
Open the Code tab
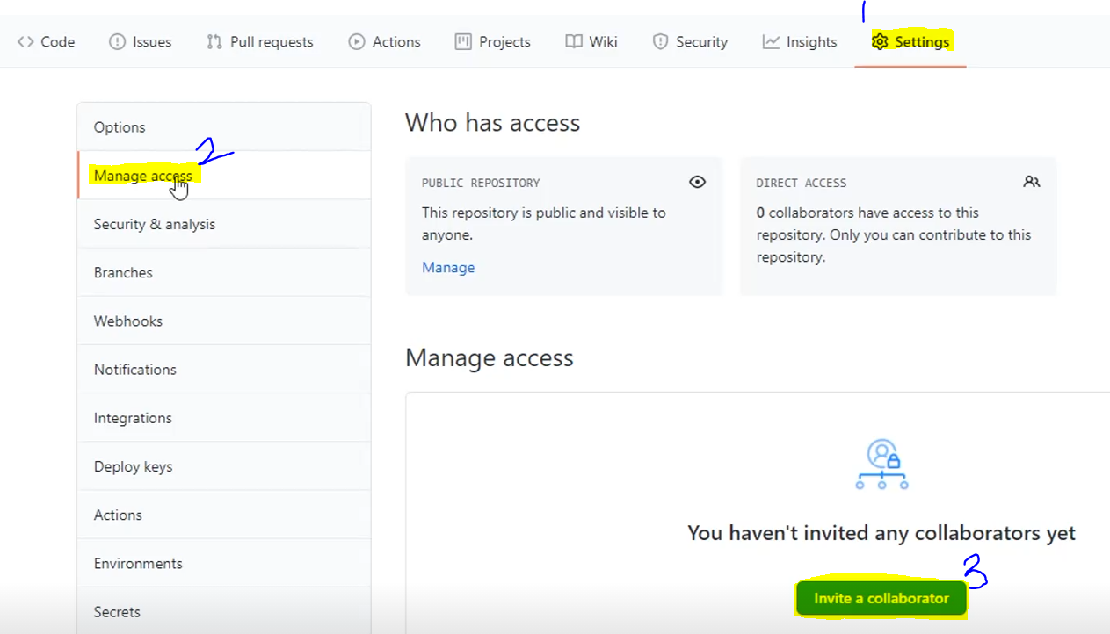46,41
